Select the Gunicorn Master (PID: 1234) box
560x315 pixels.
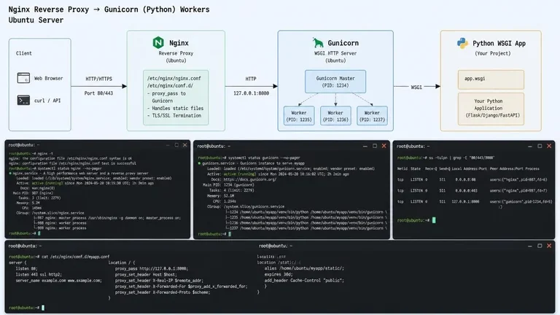pos(335,82)
